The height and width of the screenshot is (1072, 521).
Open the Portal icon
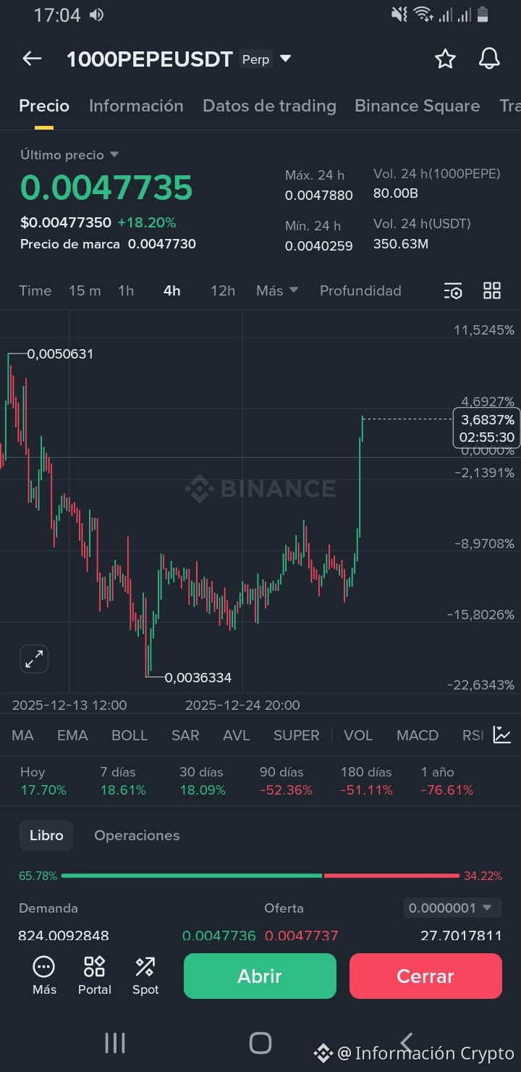coord(95,976)
